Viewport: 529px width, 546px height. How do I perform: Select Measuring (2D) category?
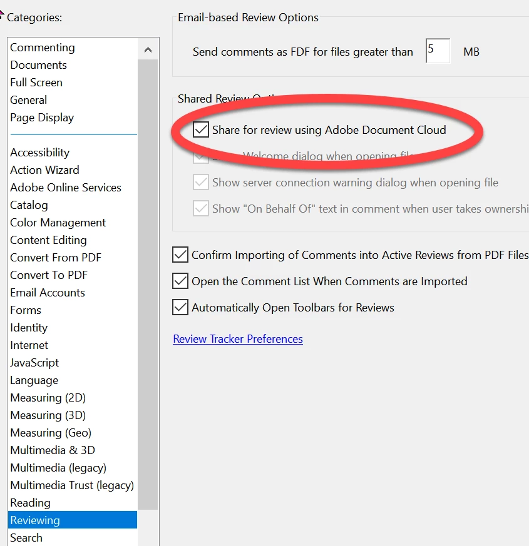click(48, 398)
